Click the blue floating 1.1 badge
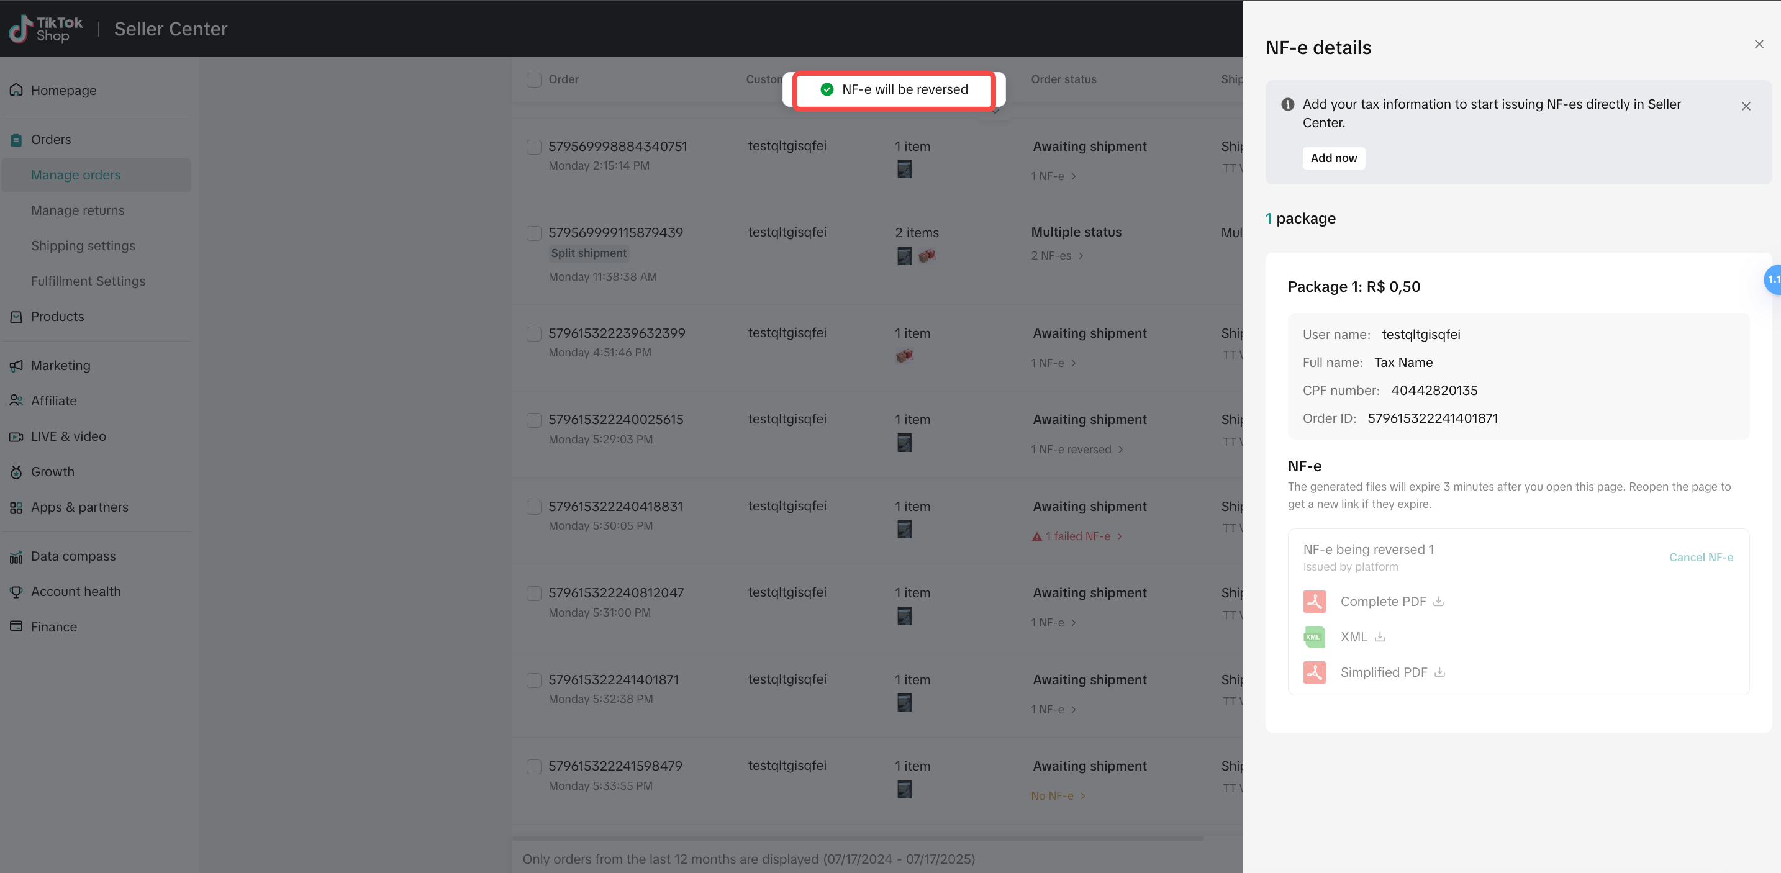The width and height of the screenshot is (1781, 873). click(1774, 280)
